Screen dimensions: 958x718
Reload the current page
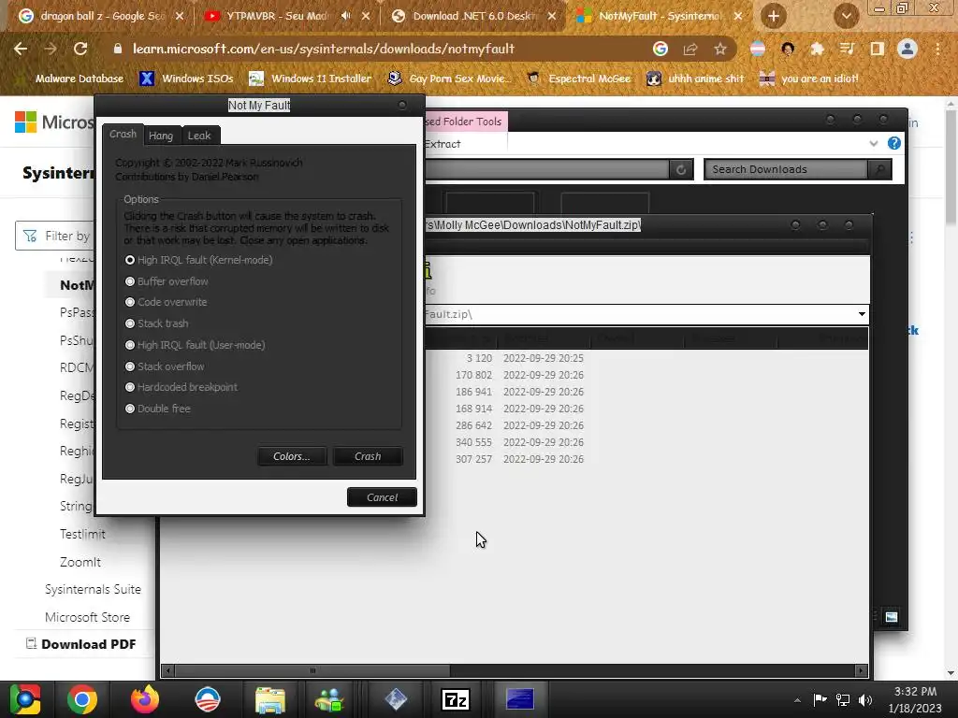[x=80, y=49]
